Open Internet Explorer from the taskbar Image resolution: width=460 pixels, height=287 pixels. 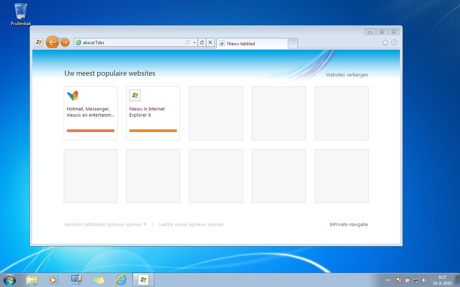click(x=121, y=280)
